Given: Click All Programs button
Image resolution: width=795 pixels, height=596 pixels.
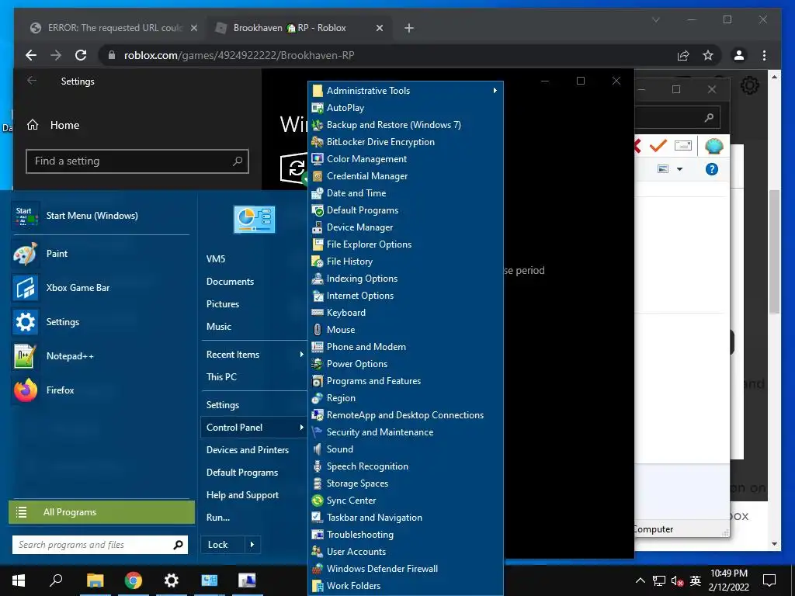Looking at the screenshot, I should click(102, 512).
